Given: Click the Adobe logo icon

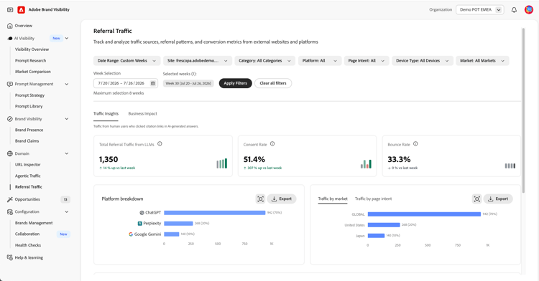Looking at the screenshot, I should click(22, 10).
